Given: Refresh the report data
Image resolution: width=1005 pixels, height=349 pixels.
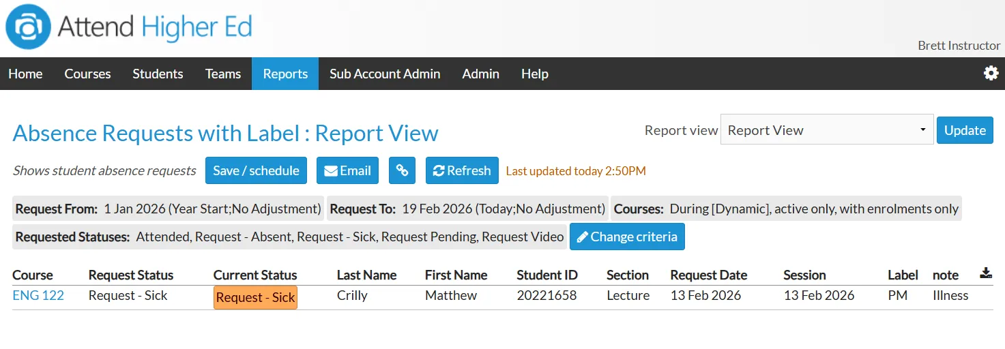Looking at the screenshot, I should (x=462, y=170).
